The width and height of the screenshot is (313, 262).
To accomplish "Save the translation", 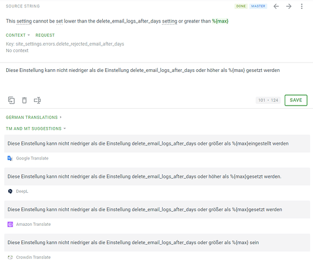I will click(x=296, y=100).
